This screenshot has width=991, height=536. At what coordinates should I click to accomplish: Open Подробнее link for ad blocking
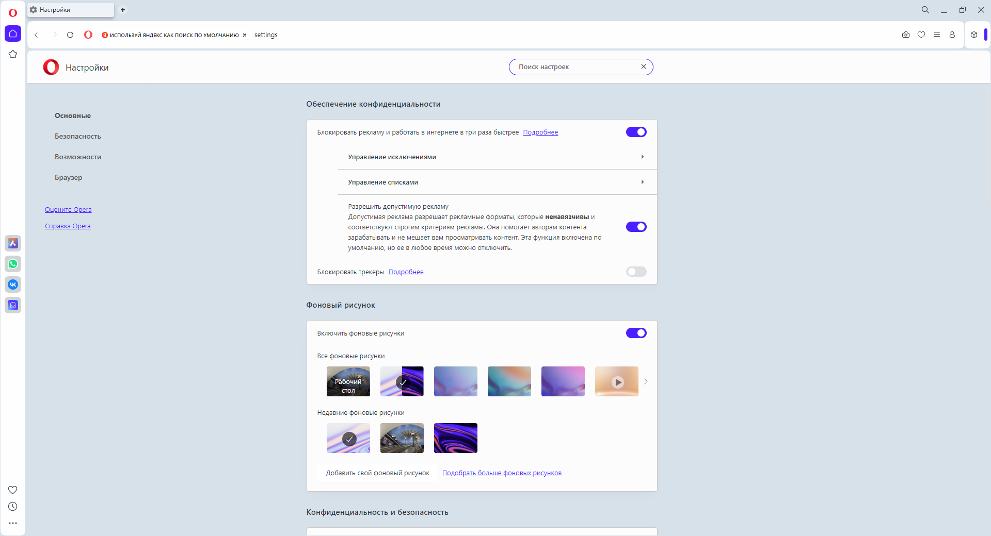pos(540,132)
